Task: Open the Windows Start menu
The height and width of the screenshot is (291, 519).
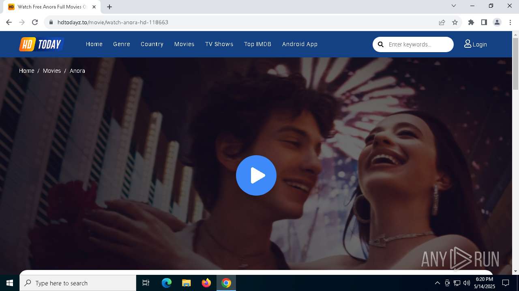Action: coord(10,283)
